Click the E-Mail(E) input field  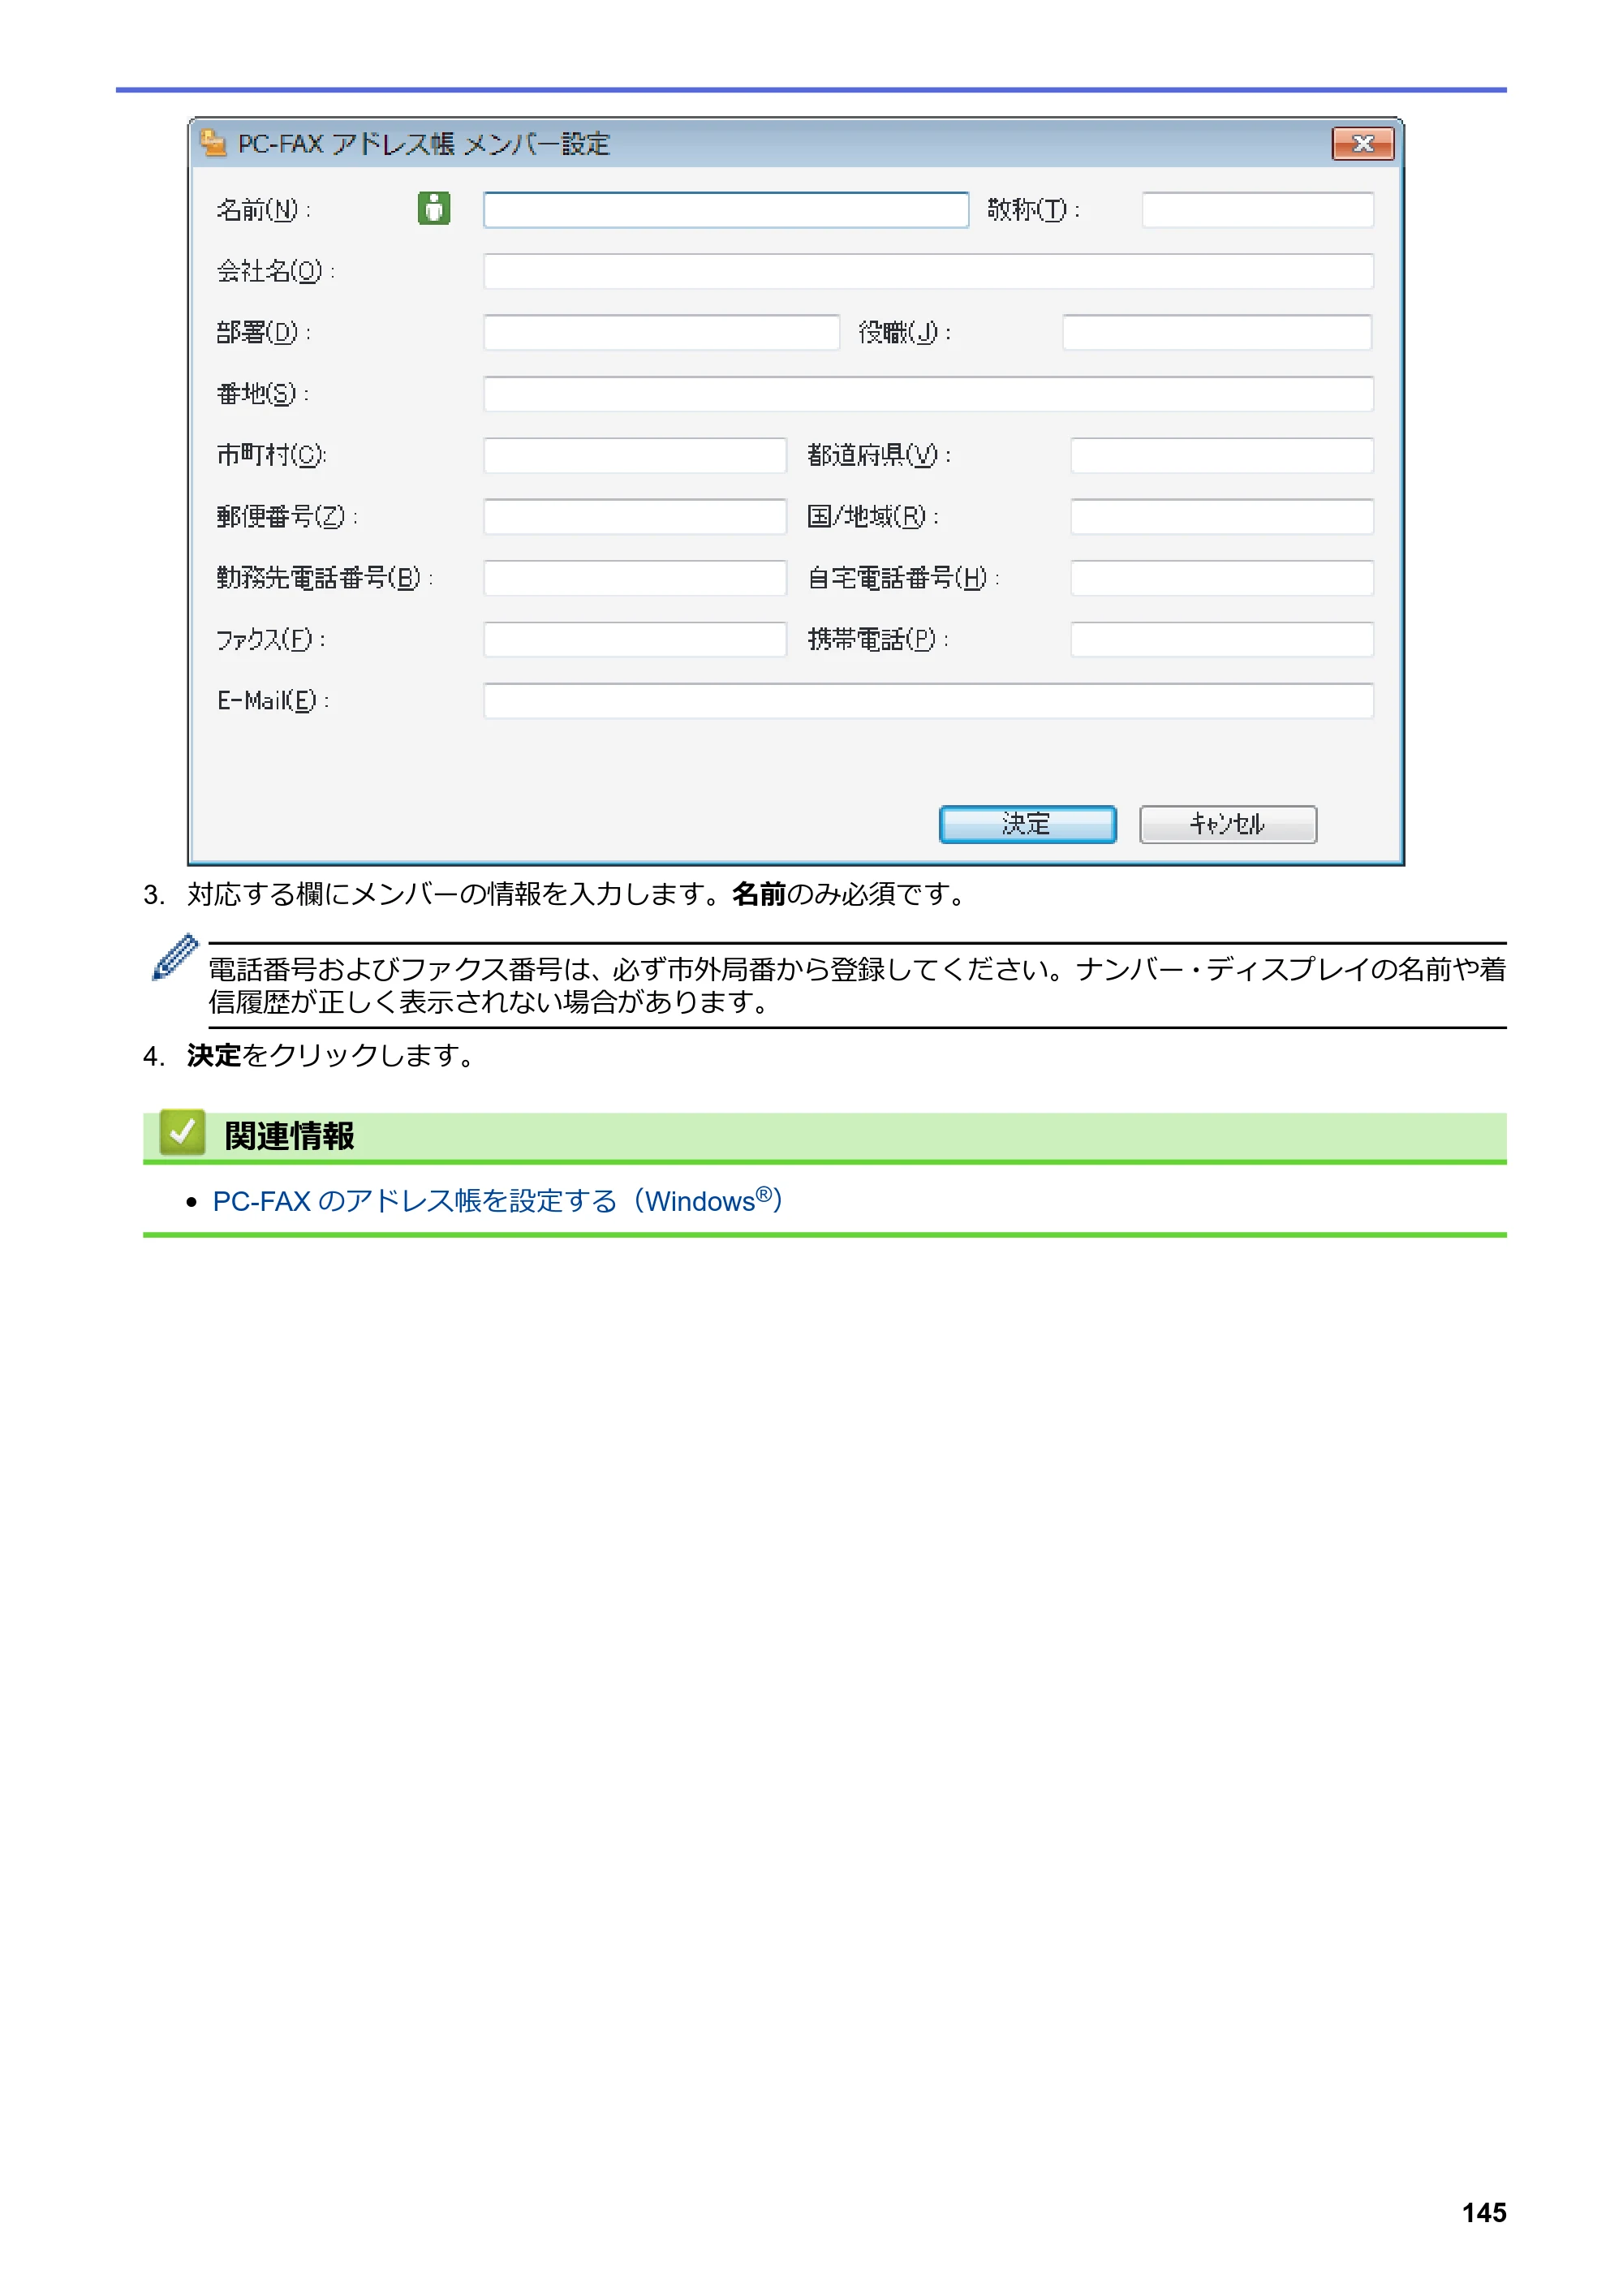[x=928, y=701]
